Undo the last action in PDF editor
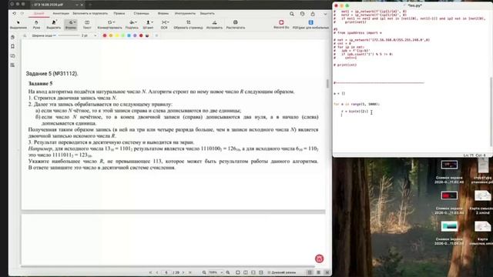 [x=14, y=14]
